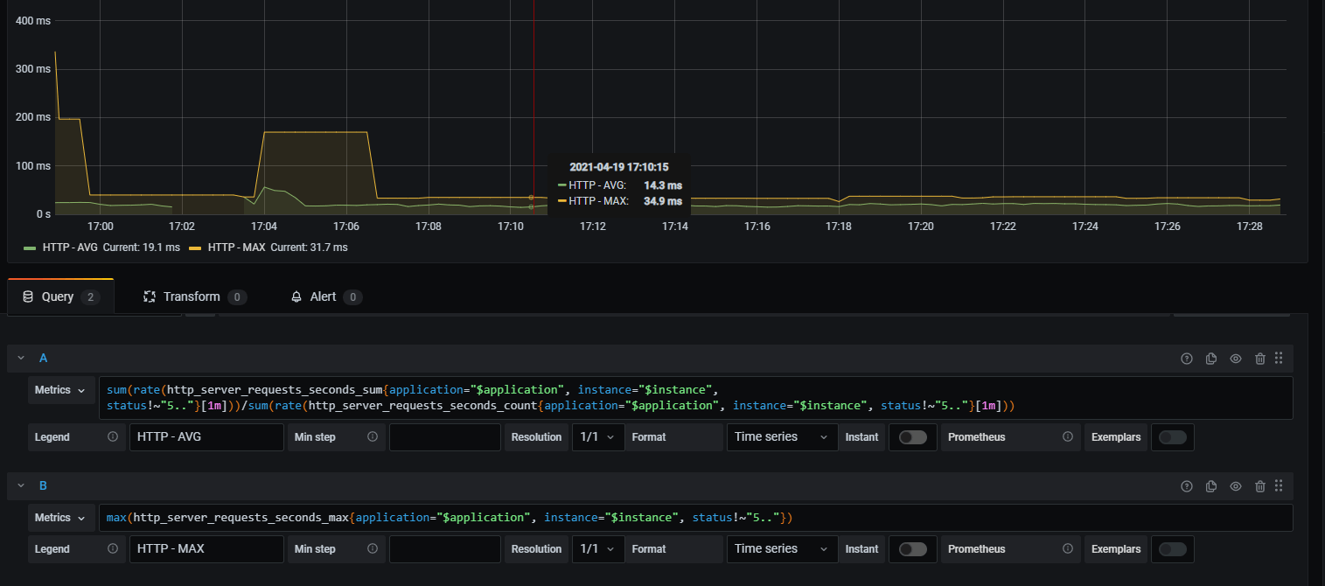The height and width of the screenshot is (586, 1325).
Task: Open the Metrics dropdown for query A
Action: click(60, 390)
